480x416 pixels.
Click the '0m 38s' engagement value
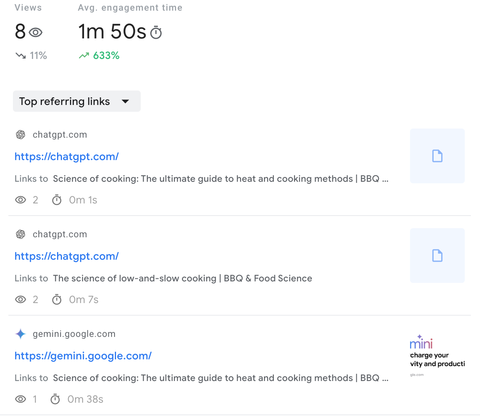pos(86,399)
